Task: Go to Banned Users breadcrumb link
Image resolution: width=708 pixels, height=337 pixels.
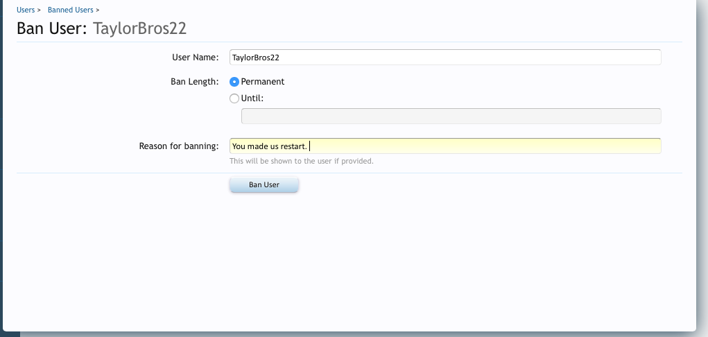Action: (70, 10)
